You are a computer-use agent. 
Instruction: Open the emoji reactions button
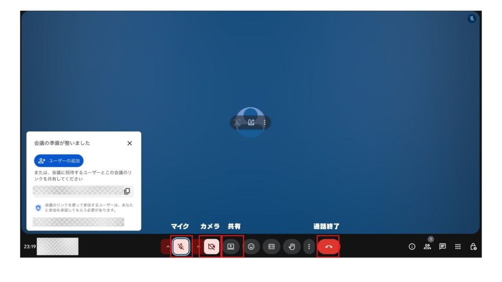251,247
